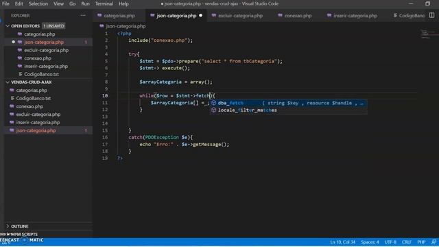Open the Run menu
Viewport: 439px width, 247px height.
(85, 3)
